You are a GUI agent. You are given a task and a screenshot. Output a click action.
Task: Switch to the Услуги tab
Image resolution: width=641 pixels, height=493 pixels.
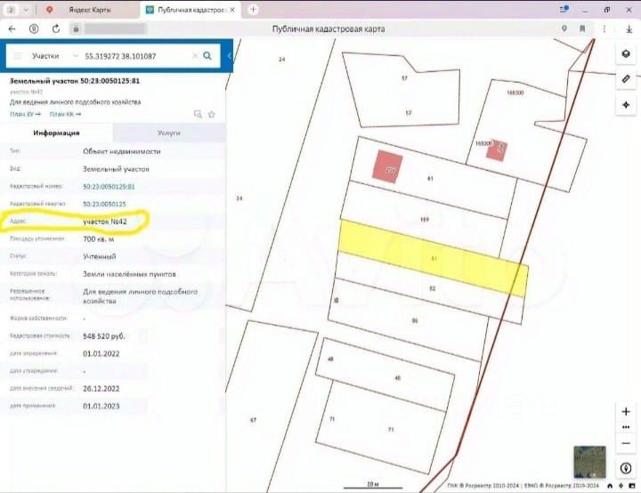[169, 133]
